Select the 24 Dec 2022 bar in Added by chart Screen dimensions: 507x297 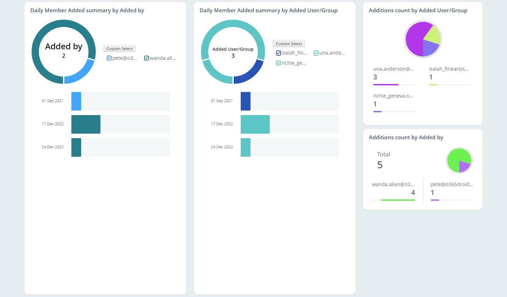76,147
